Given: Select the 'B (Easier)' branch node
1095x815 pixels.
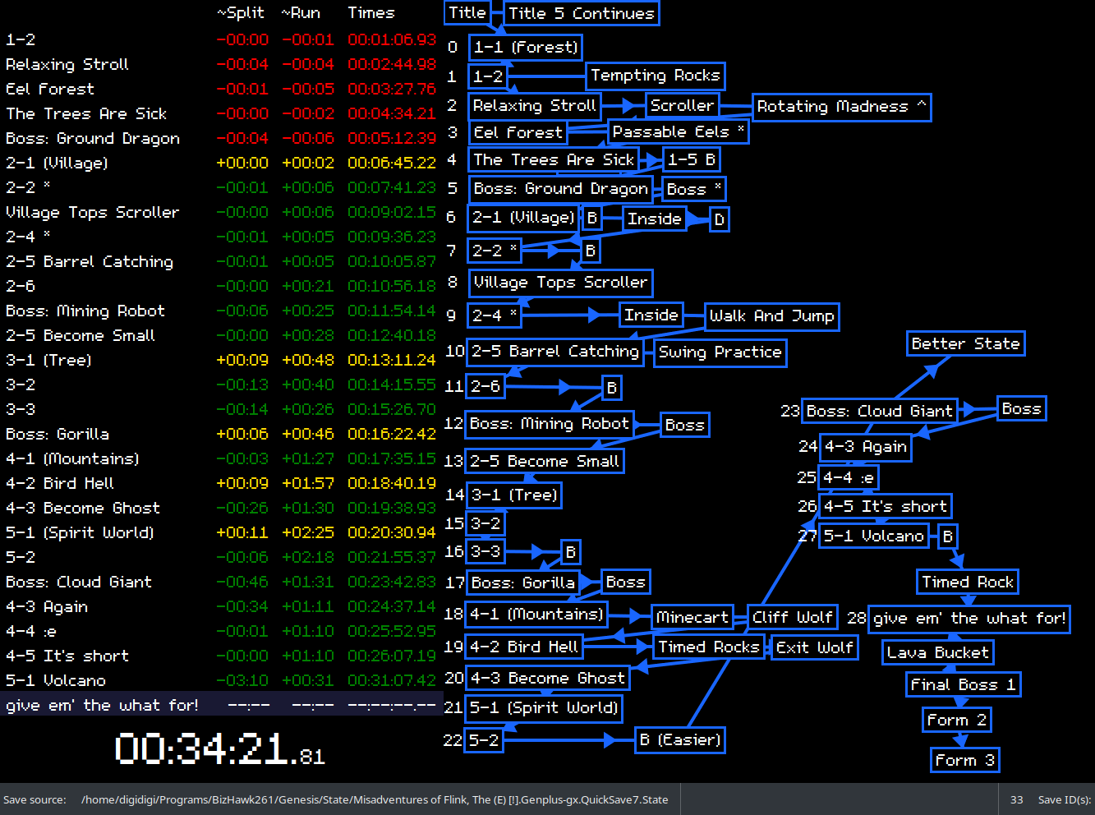Looking at the screenshot, I should [680, 740].
